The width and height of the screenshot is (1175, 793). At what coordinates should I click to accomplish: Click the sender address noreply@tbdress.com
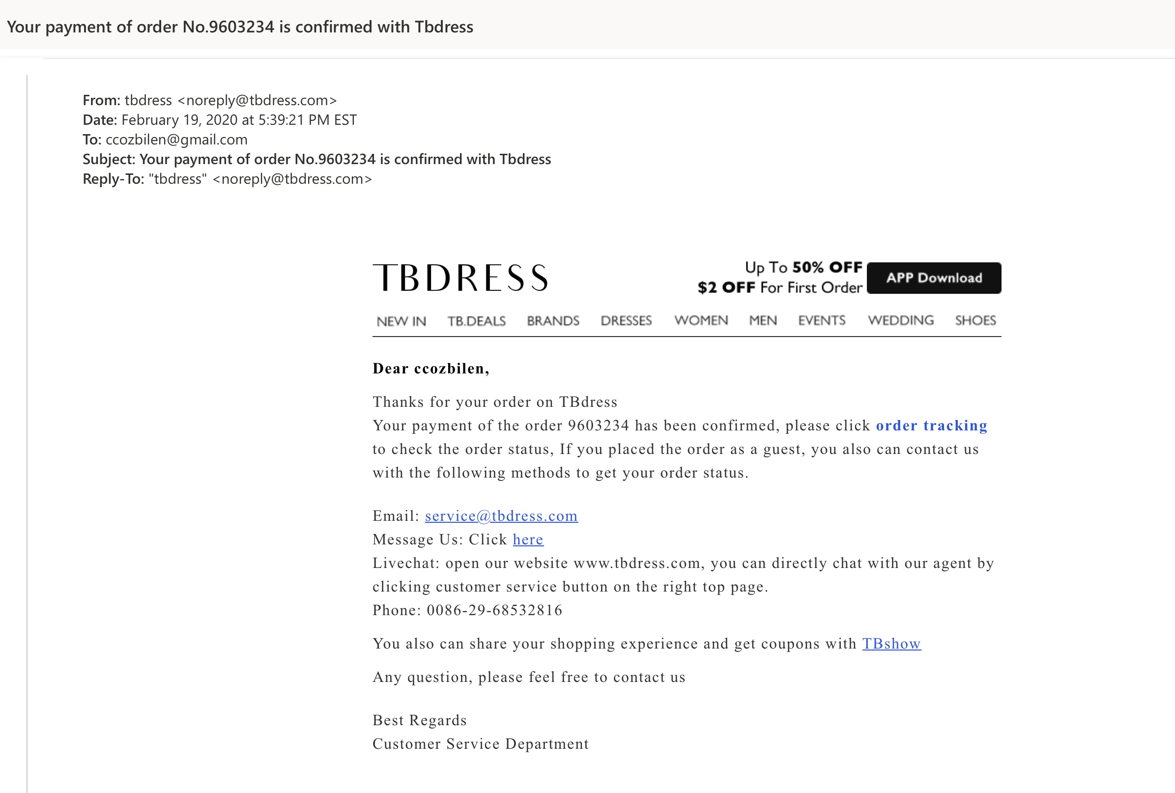click(x=257, y=100)
